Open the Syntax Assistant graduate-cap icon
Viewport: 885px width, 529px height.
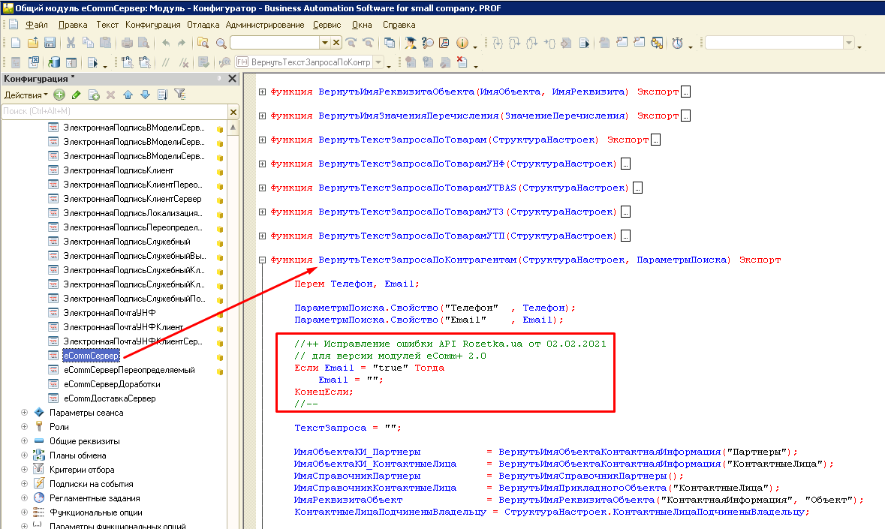pos(411,43)
